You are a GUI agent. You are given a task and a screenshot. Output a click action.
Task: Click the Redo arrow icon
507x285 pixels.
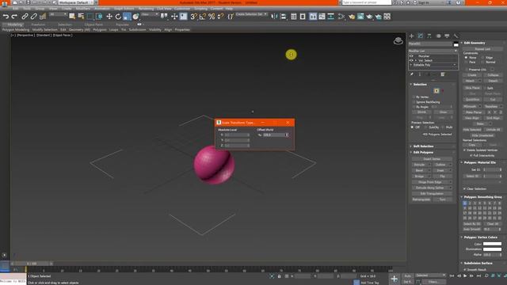[14, 16]
